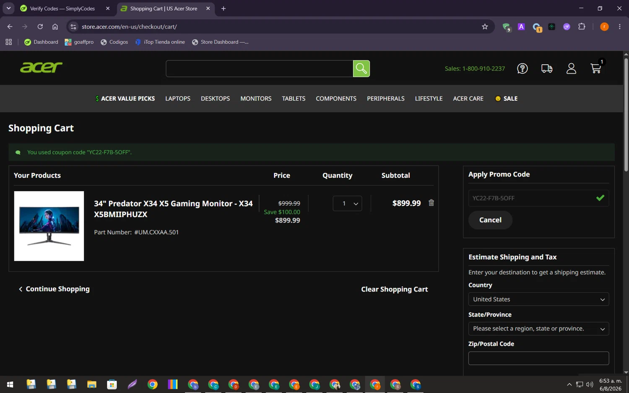Click the browser address bar URL
The width and height of the screenshot is (629, 393).
(129, 26)
